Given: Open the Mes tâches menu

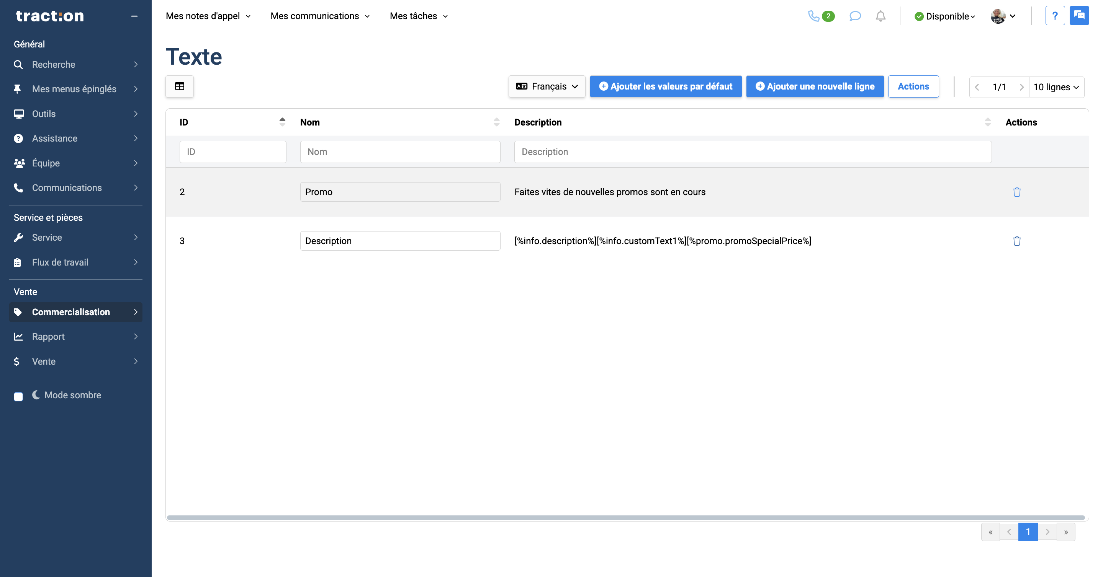Looking at the screenshot, I should (x=418, y=16).
